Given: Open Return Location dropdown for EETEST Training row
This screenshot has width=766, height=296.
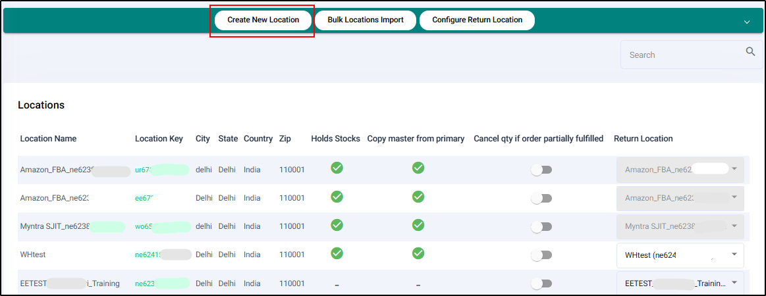Looking at the screenshot, I should coord(734,284).
